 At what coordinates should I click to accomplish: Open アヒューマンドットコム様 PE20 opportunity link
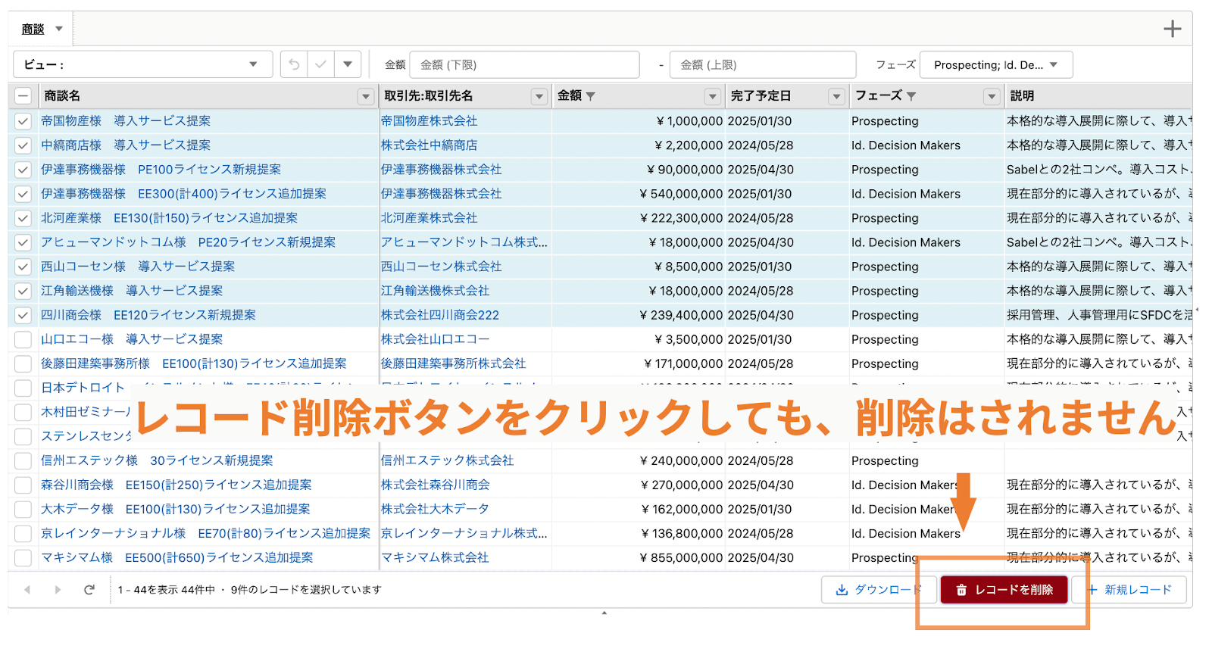[x=188, y=242]
